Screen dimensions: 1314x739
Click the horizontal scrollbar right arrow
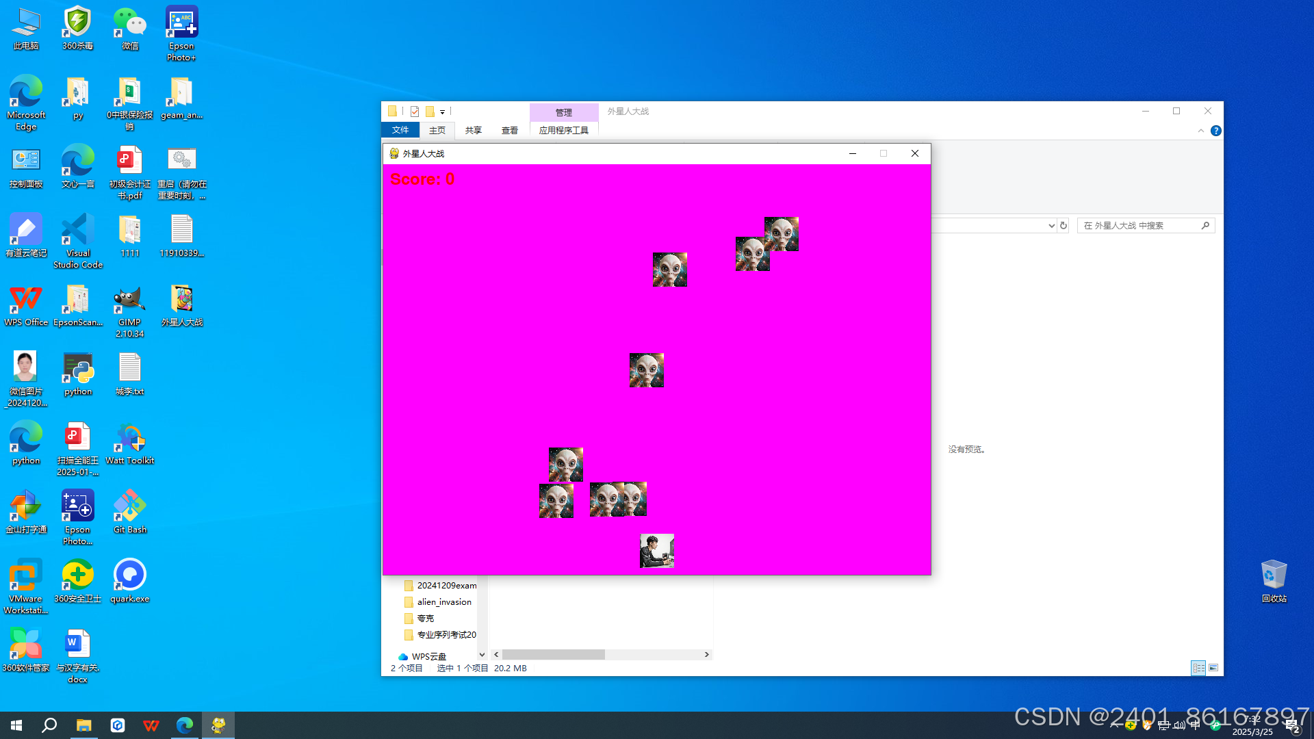coord(707,655)
